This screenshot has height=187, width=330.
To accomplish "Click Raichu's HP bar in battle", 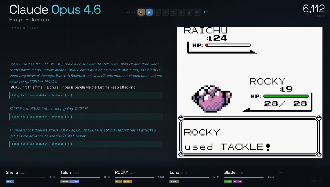I will 228,45.
